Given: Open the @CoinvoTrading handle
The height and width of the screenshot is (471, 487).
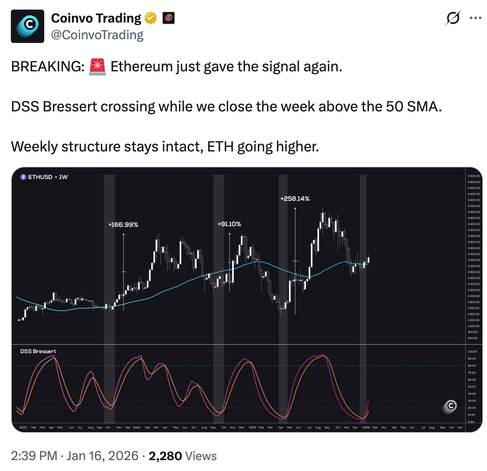Looking at the screenshot, I should point(97,35).
